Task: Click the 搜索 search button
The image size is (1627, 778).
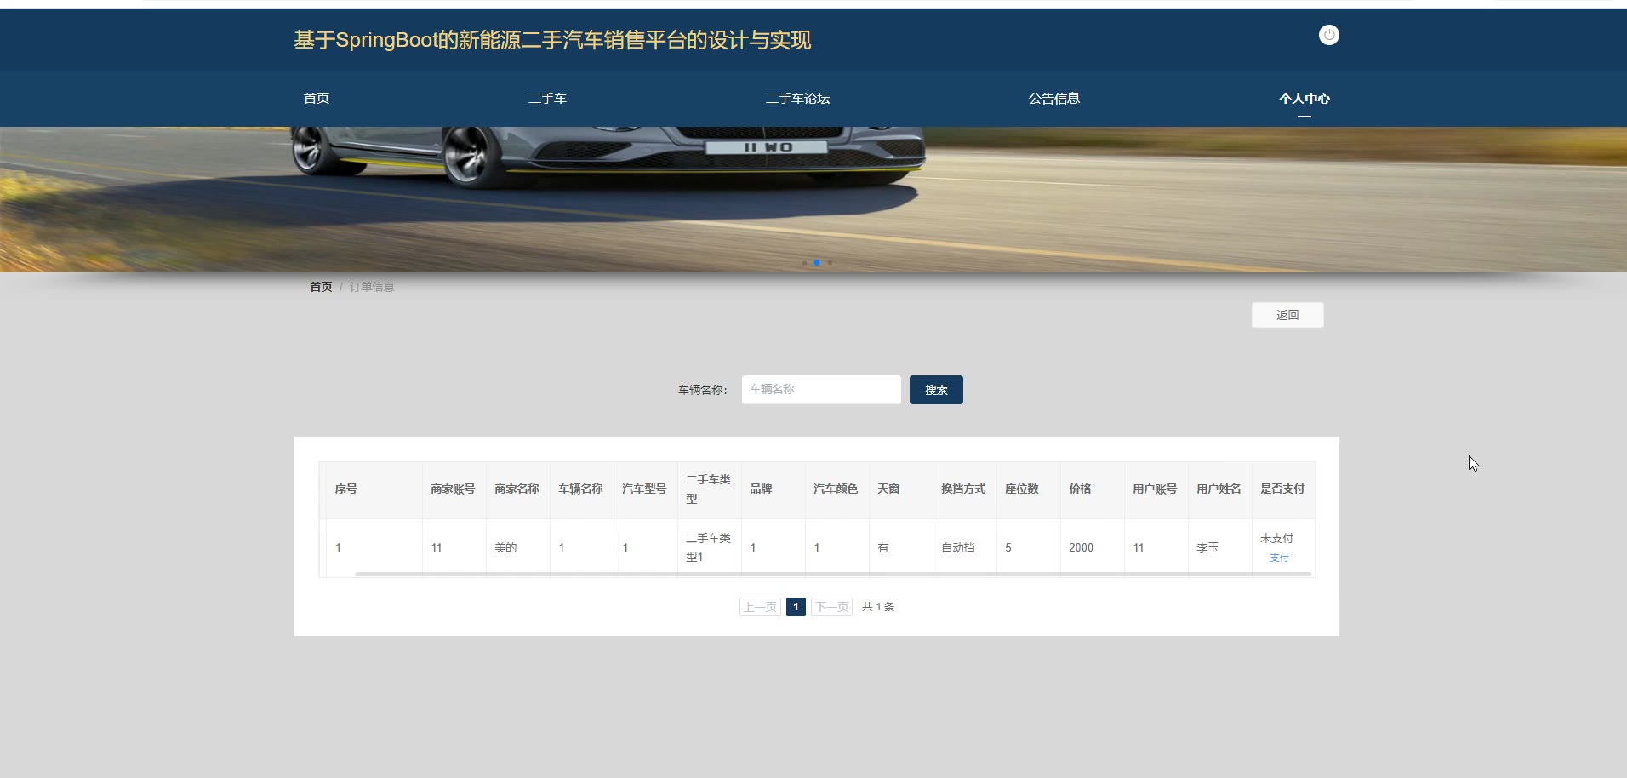Action: pos(935,390)
